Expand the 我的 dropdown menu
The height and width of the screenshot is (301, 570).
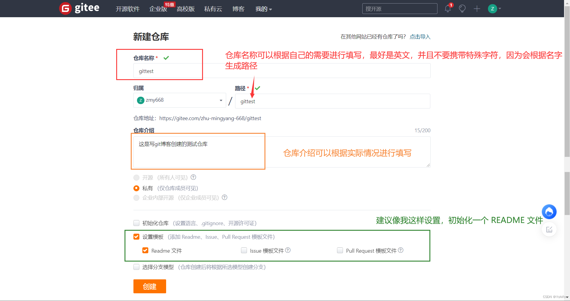pos(264,9)
